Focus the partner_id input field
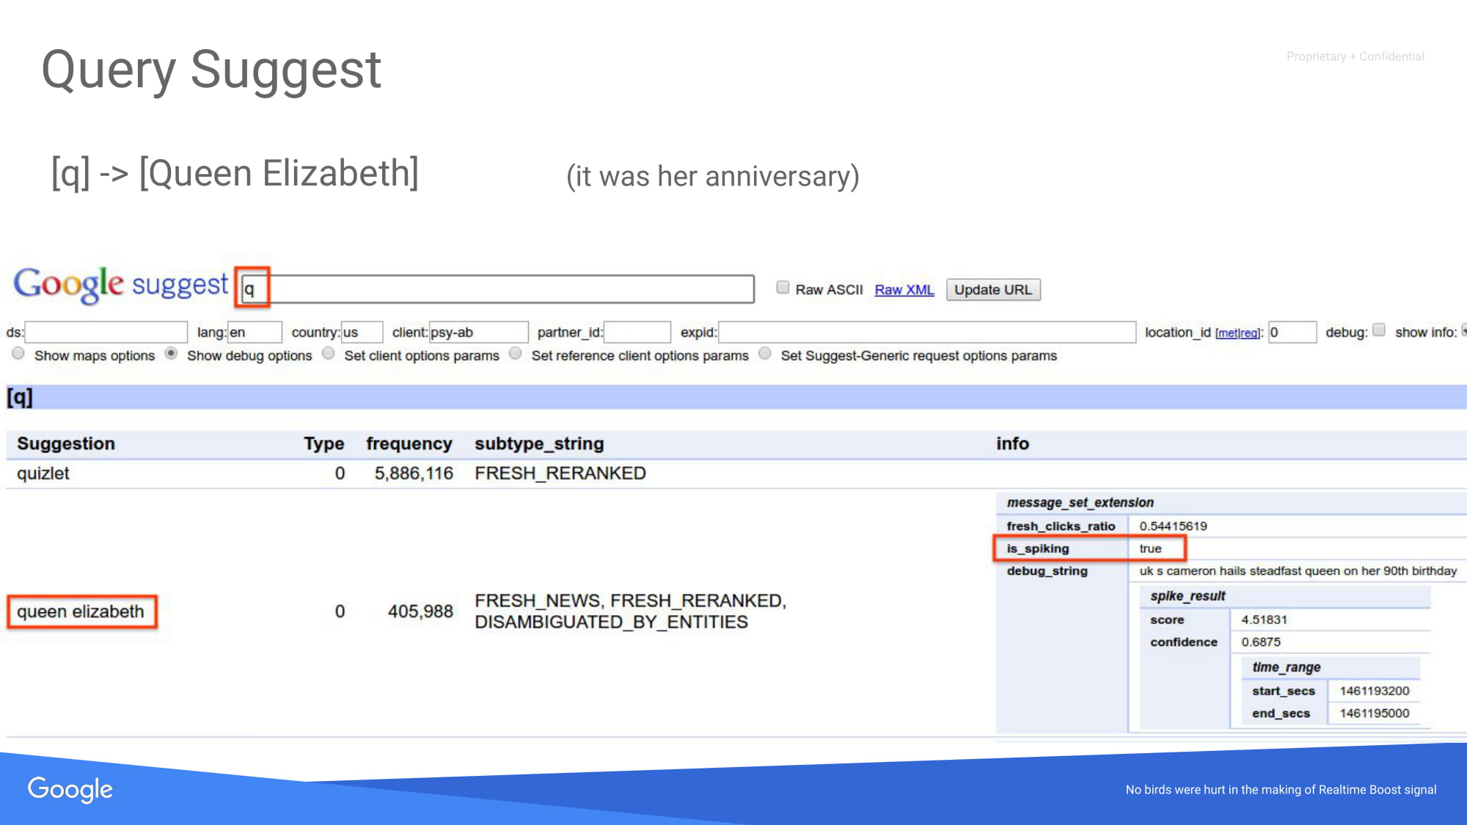This screenshot has width=1467, height=825. 637,332
